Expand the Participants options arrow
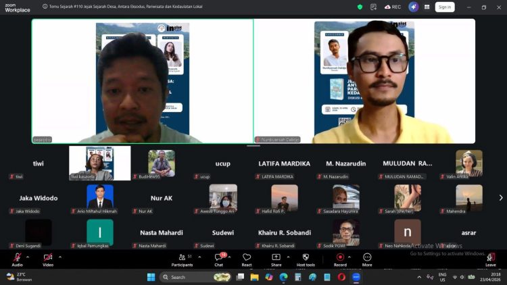This screenshot has height=285, width=507. pos(199,257)
